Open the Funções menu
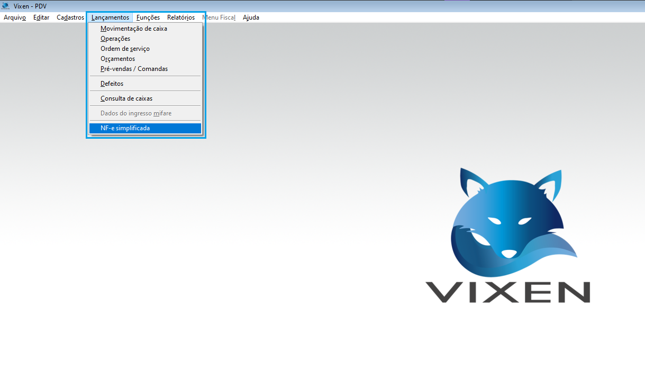The height and width of the screenshot is (387, 645). [148, 17]
